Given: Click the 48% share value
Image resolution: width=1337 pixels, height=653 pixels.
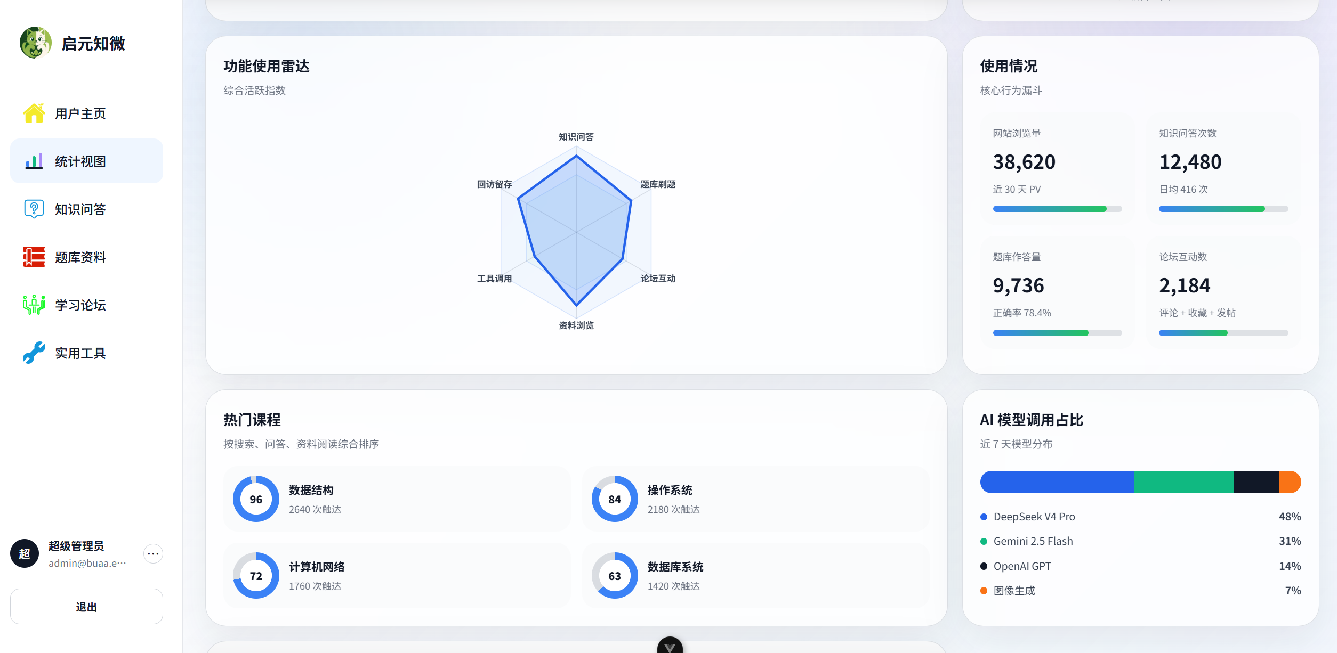Looking at the screenshot, I should (x=1290, y=517).
